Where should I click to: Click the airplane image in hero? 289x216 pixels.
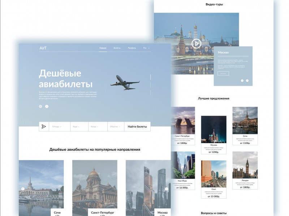125,83
